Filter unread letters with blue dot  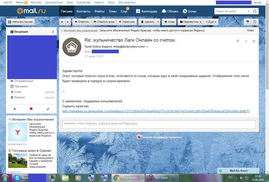(15, 109)
